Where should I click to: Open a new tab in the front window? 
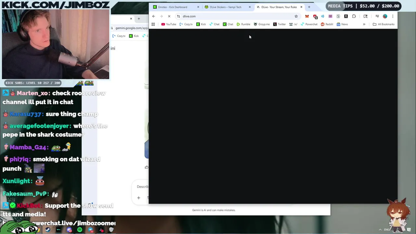(x=309, y=7)
